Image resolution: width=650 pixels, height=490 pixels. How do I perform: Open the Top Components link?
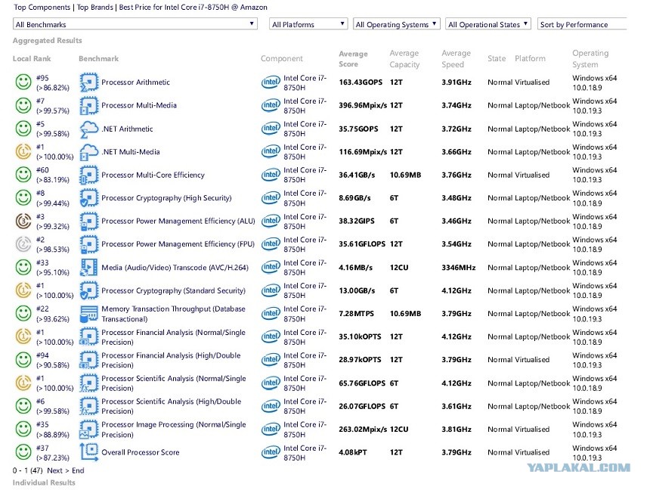coord(42,8)
